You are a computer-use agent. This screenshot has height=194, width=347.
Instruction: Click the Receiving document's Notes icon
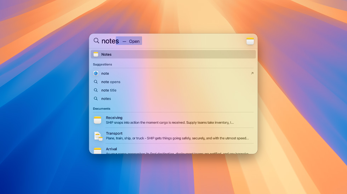point(97,120)
